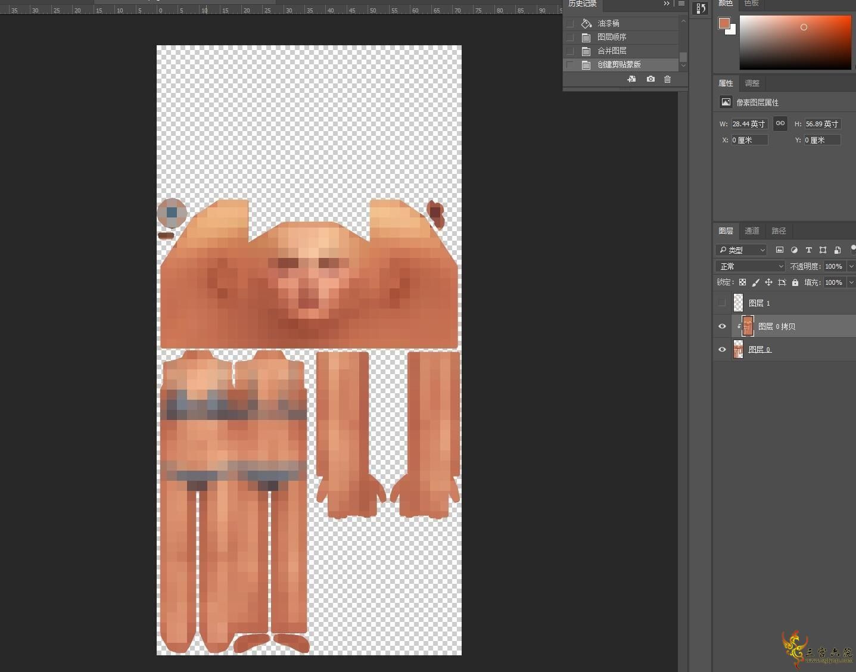The width and height of the screenshot is (856, 672).
Task: Switch to the 图层 layers tab
Action: pyautogui.click(x=726, y=231)
